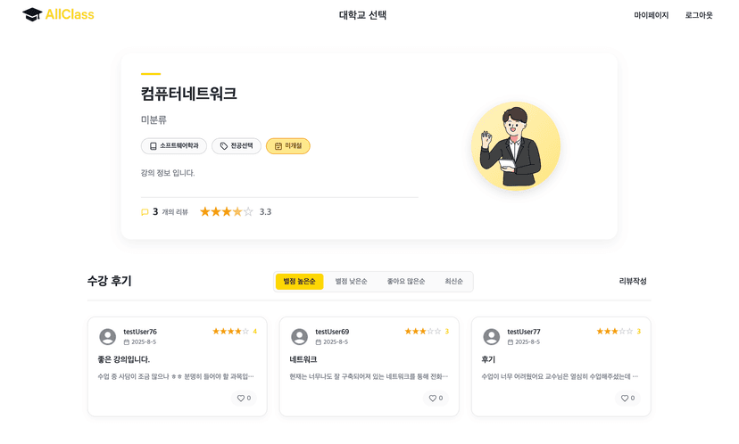This screenshot has width=739, height=444.
Task: Click the 대학교 선택 header link
Action: pos(362,15)
